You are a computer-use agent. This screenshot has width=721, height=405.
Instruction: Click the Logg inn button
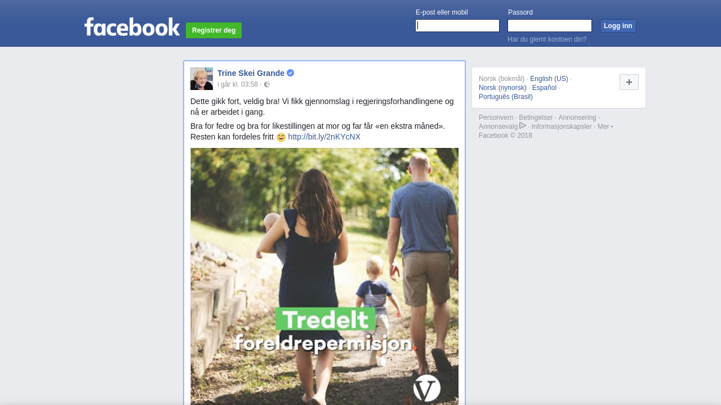pyautogui.click(x=618, y=26)
